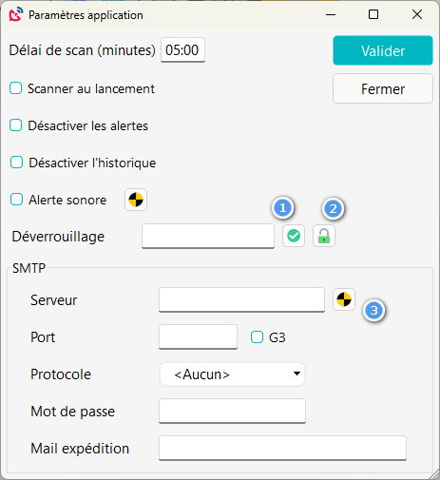Click the Port input field
The width and height of the screenshot is (440, 480).
click(198, 337)
